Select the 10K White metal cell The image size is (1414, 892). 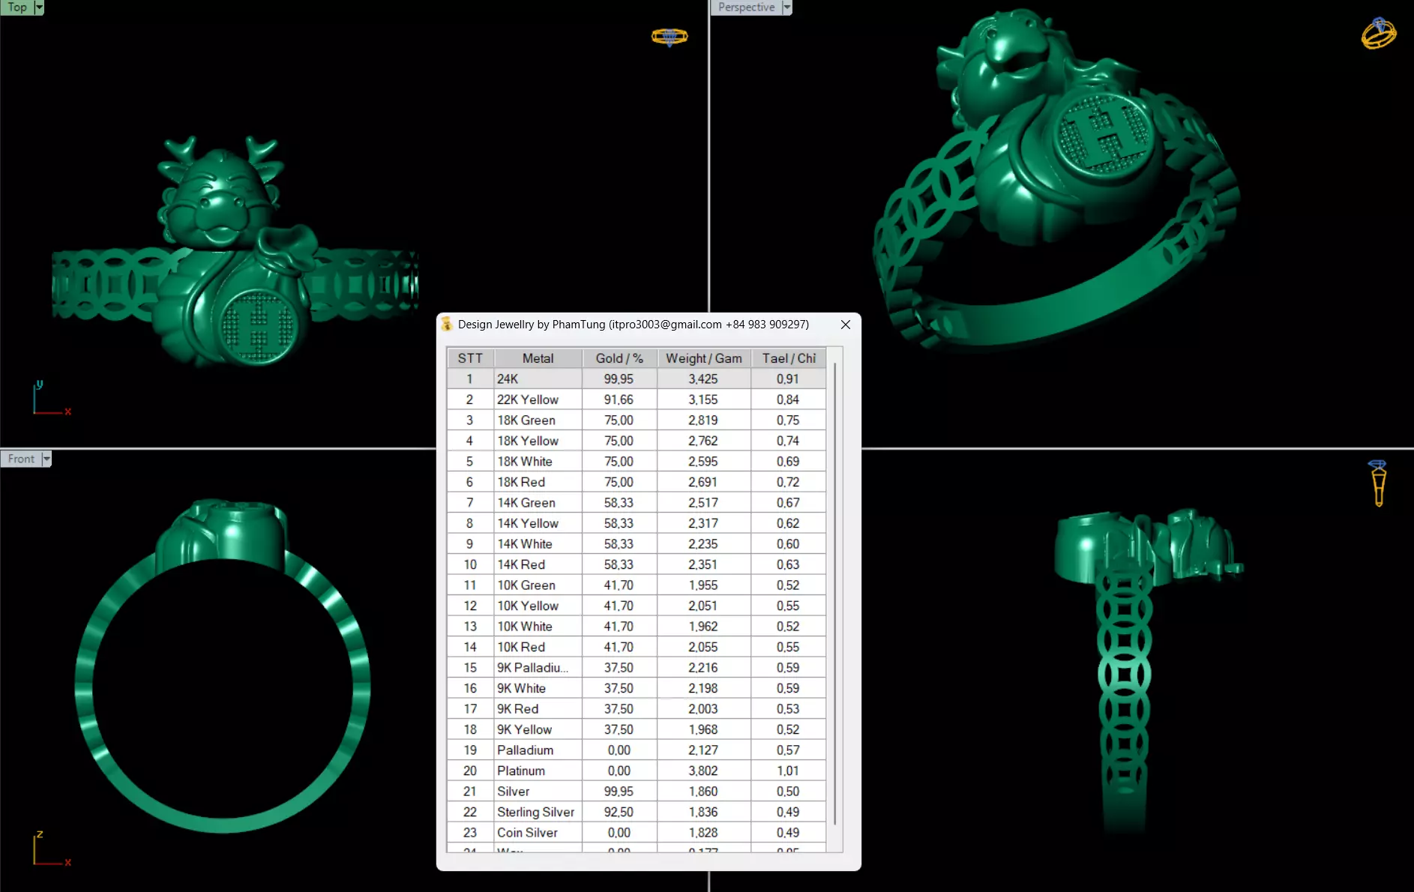pos(538,627)
